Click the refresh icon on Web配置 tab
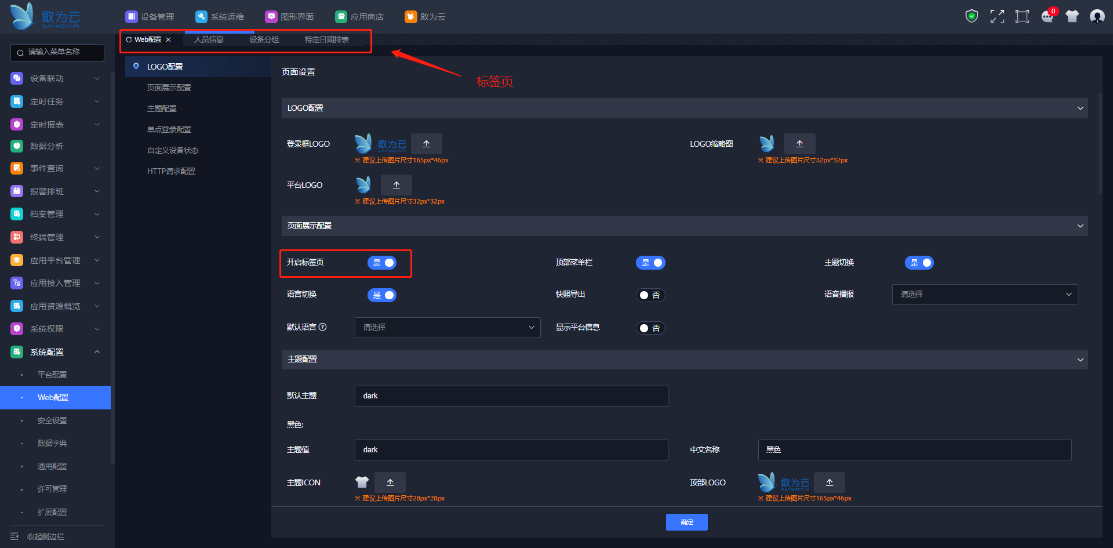This screenshot has width=1113, height=548. click(x=129, y=39)
